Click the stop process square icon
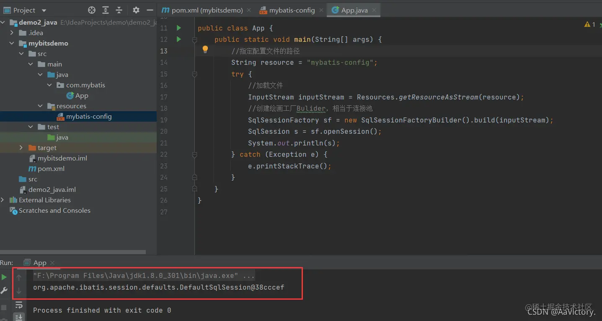The height and width of the screenshot is (321, 602). (x=4, y=308)
